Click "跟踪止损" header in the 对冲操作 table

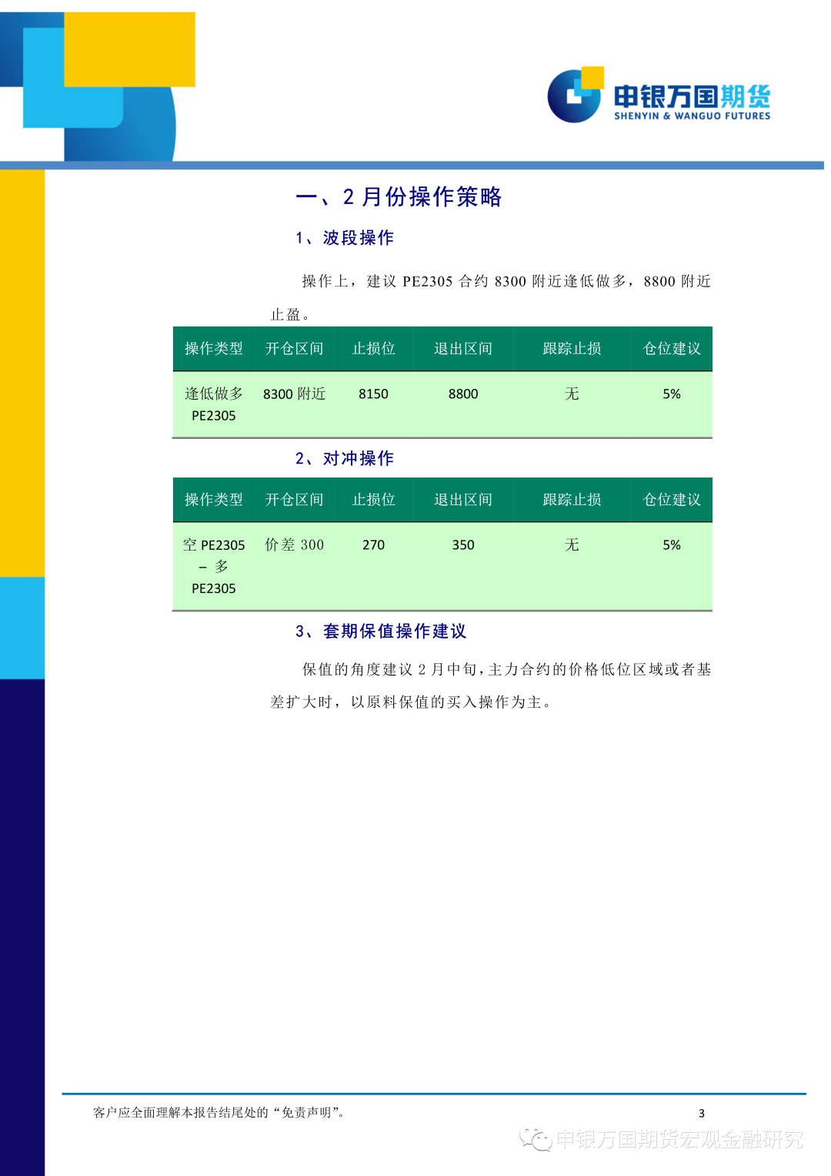572,500
